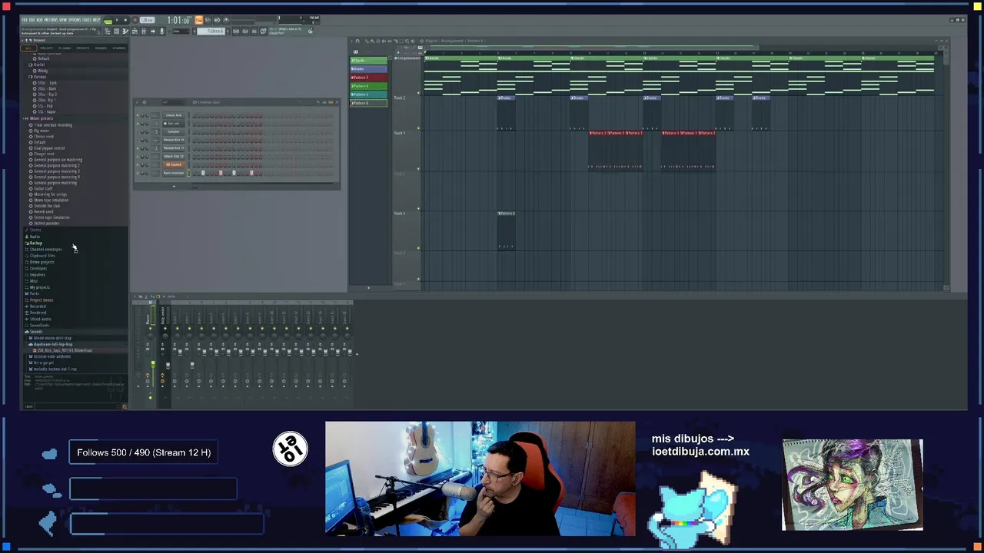The height and width of the screenshot is (553, 984).
Task: Mute Attack Kick 12 channel LED
Action: pyautogui.click(x=138, y=156)
